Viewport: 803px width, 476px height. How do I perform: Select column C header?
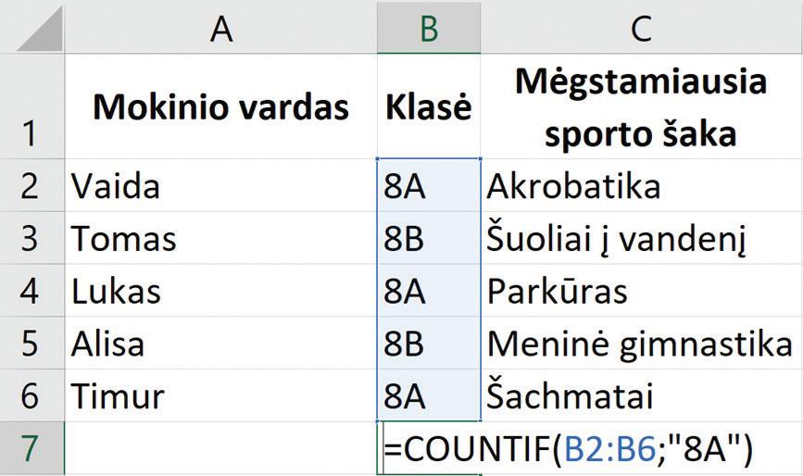click(641, 28)
